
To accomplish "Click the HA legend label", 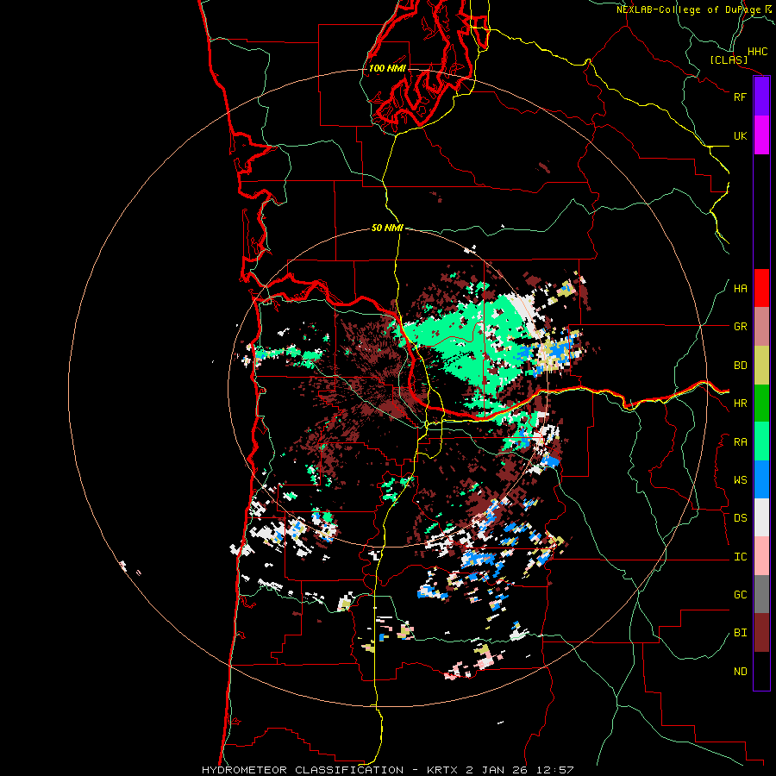I will point(740,289).
